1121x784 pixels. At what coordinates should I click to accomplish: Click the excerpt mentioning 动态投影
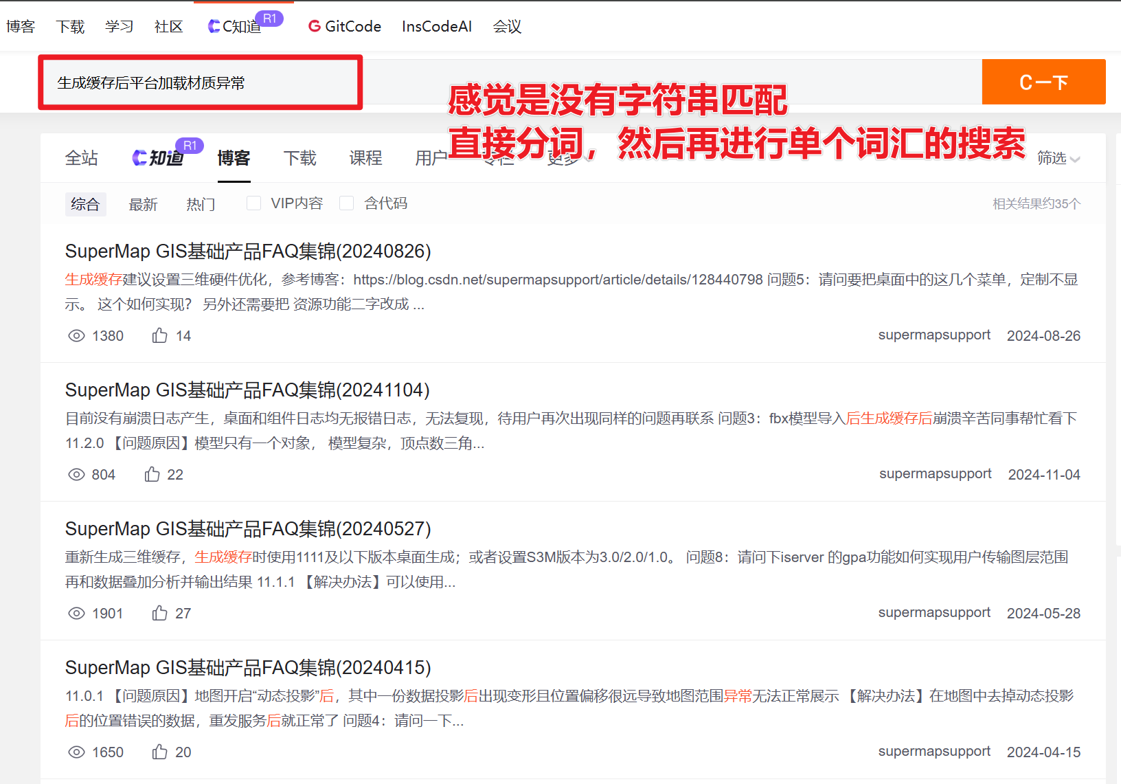569,708
